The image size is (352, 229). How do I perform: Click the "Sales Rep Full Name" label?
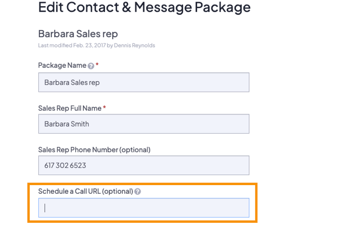70,108
